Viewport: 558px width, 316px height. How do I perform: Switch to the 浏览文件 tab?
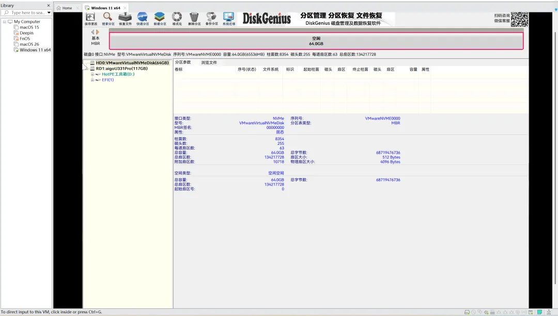(x=209, y=62)
